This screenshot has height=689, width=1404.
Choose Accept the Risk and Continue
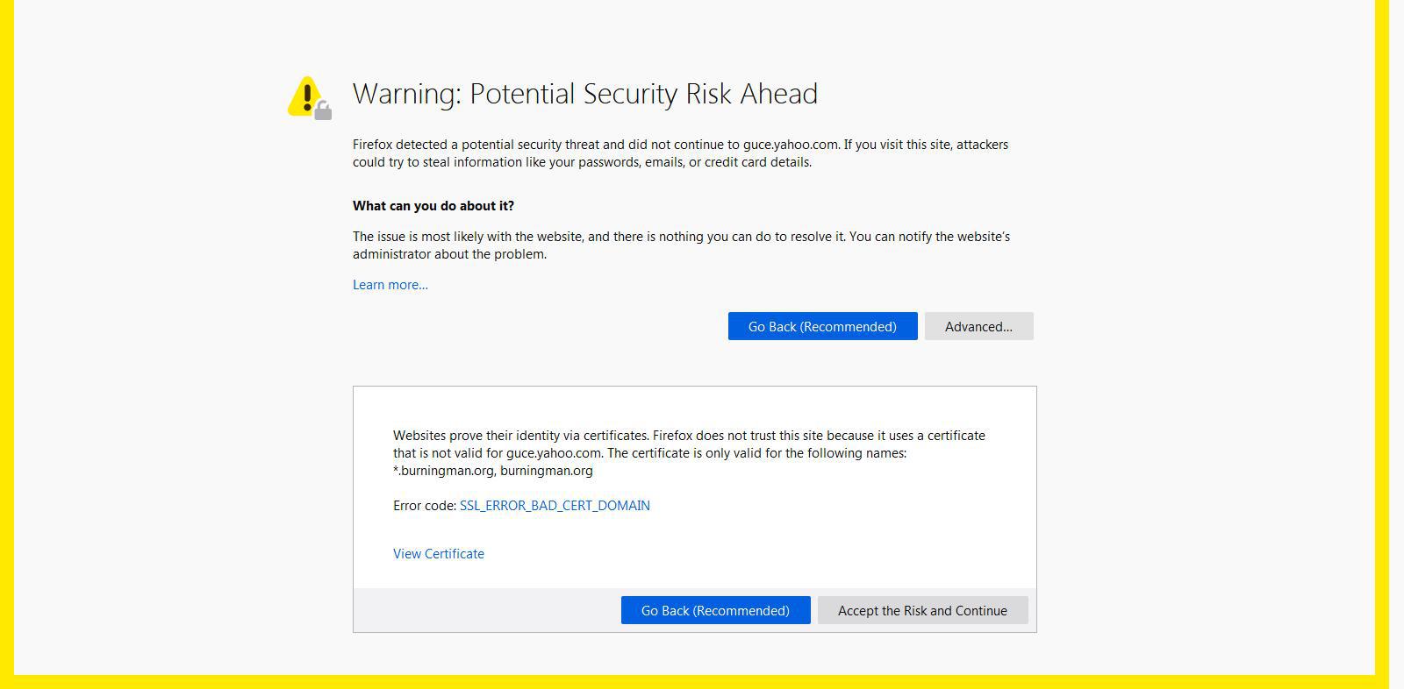tap(922, 610)
